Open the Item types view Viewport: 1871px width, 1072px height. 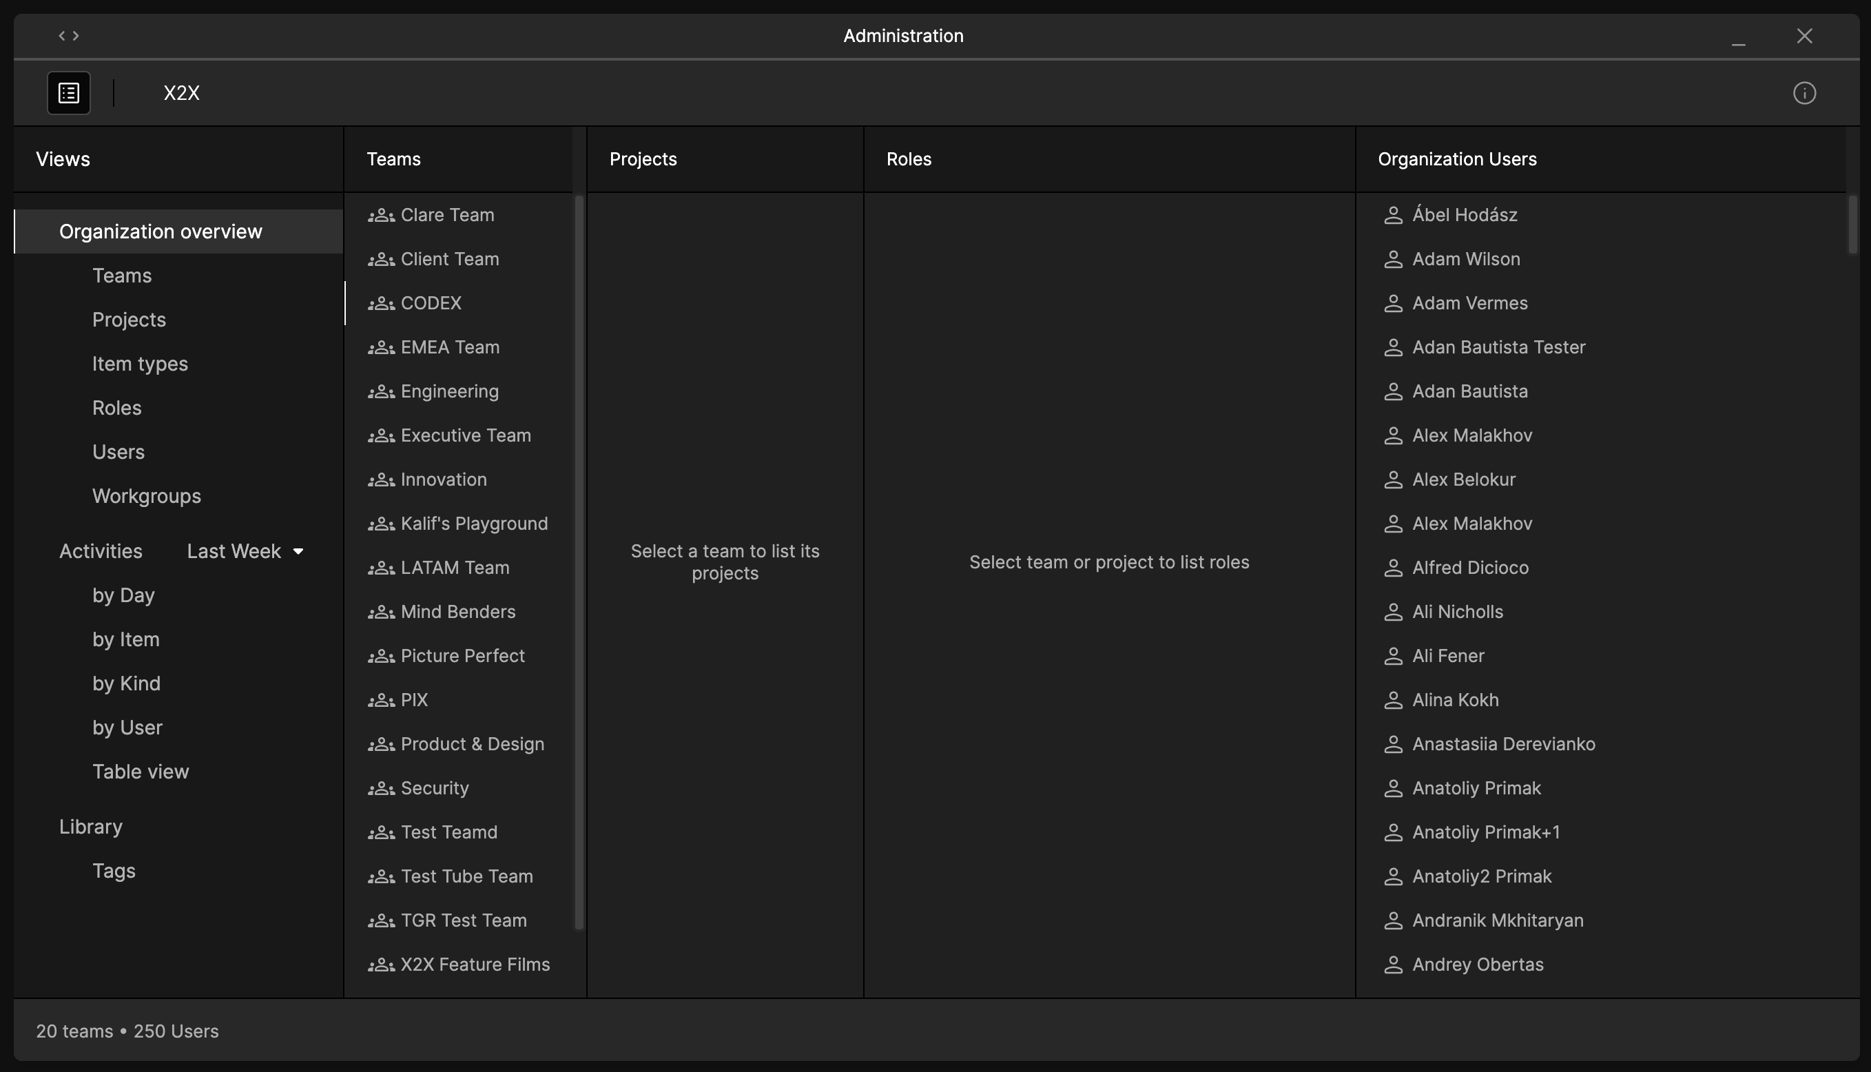140,364
